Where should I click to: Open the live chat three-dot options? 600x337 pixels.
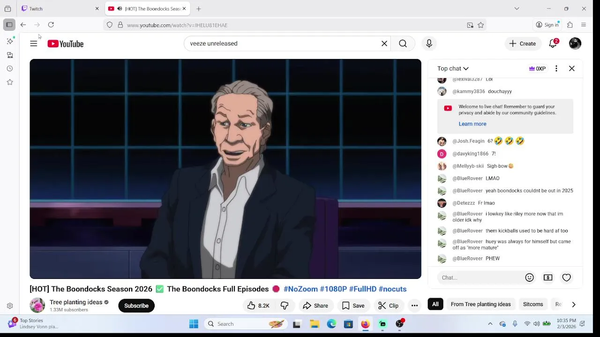556,68
